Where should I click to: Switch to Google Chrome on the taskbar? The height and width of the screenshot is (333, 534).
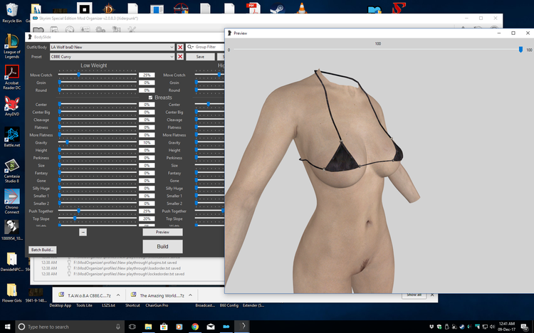click(x=195, y=327)
